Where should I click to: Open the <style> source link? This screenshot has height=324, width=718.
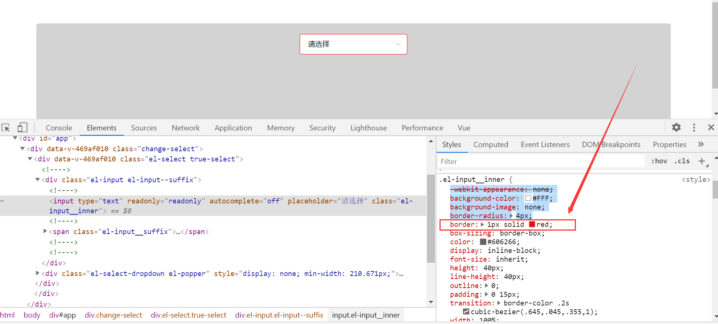pos(696,180)
